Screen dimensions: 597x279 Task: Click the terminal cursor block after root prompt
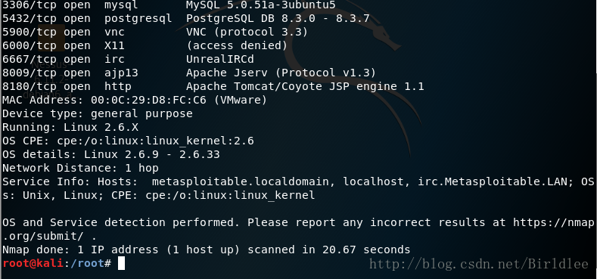121,263
